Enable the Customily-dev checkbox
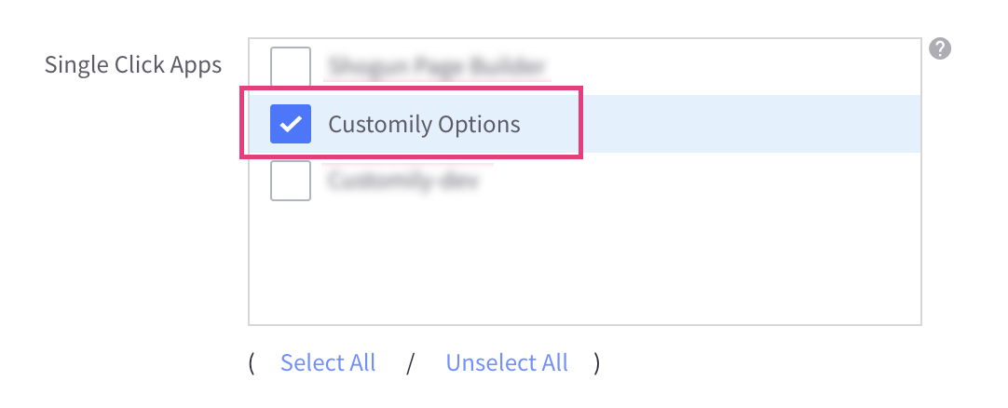Viewport: 1008px width, 408px height. pos(290,181)
